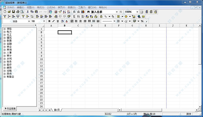
Task: Open a file with the folder icon
Action: coord(9,12)
